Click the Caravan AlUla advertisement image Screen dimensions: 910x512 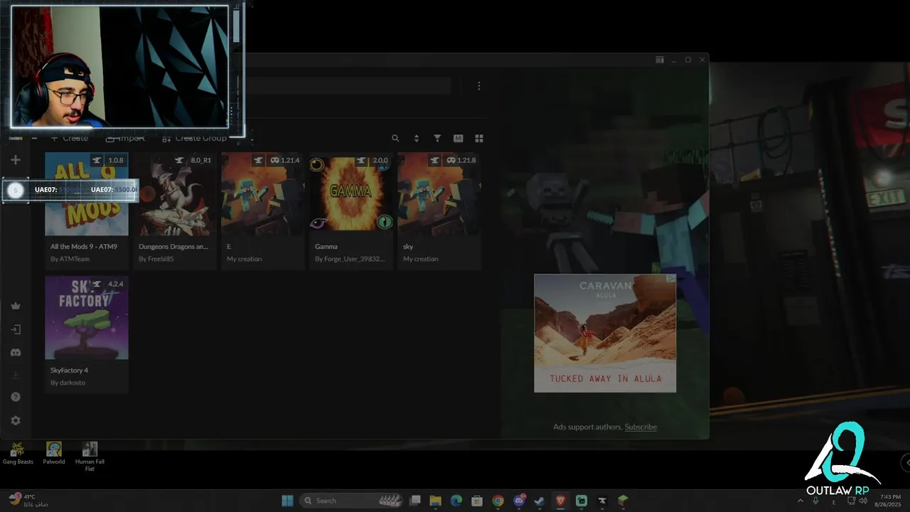point(605,333)
